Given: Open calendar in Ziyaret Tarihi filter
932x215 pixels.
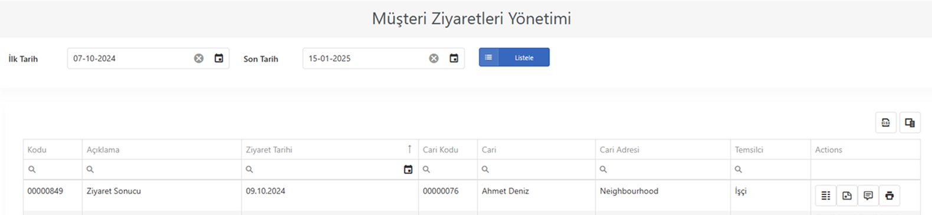Looking at the screenshot, I should [408, 170].
